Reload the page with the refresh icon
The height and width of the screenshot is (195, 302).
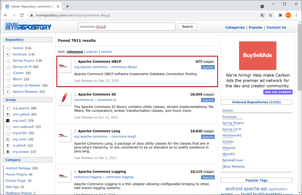click(x=22, y=15)
